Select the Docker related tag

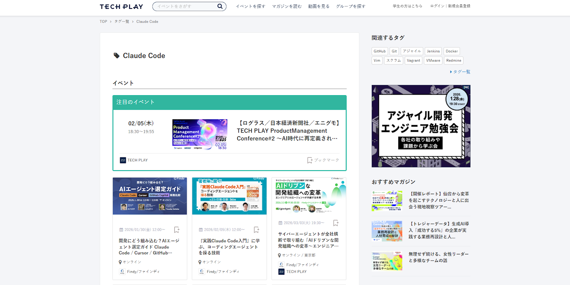[x=452, y=51]
